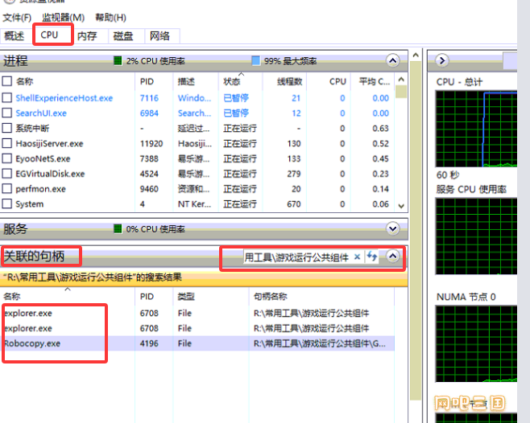Click PID 4196 in handles list
The image size is (530, 423).
coord(149,343)
